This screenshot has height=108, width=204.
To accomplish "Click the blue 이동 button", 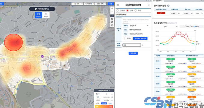I will [x=111, y=4].
